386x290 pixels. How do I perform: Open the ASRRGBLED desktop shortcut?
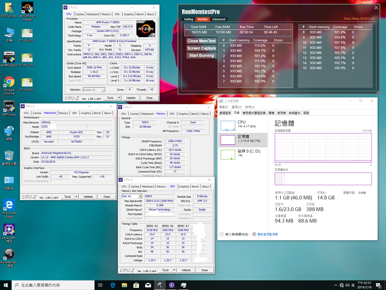pos(9,59)
